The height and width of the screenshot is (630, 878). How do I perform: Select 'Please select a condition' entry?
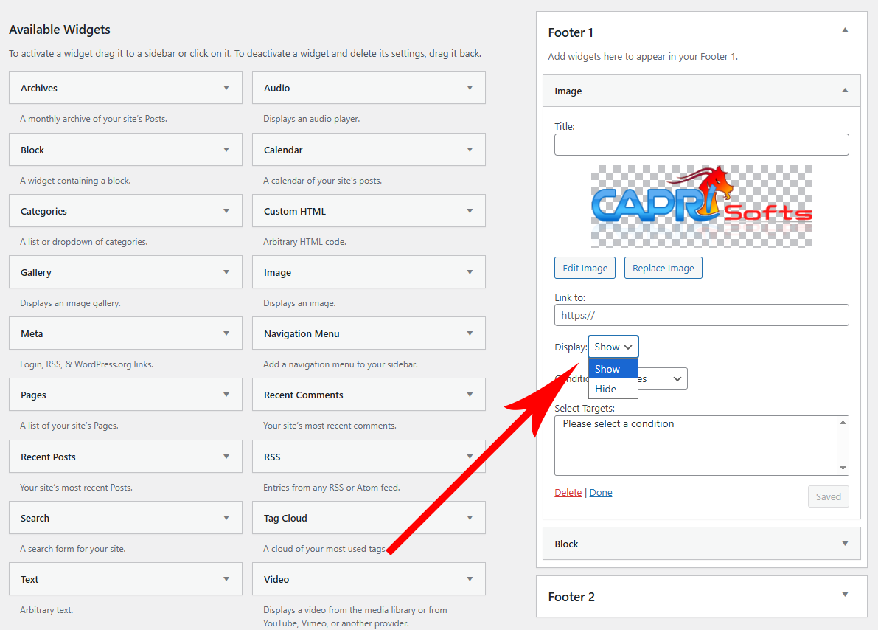(x=619, y=423)
